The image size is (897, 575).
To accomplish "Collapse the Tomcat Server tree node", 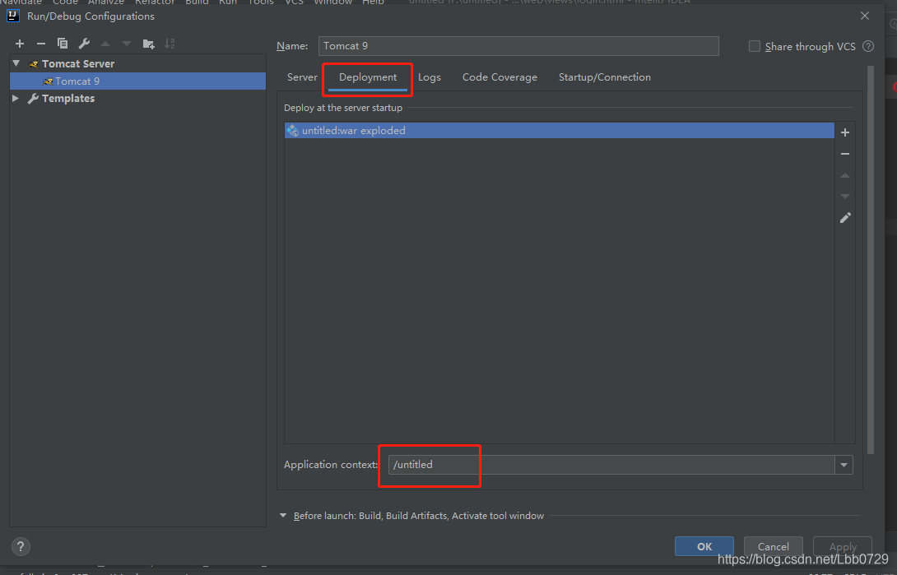I will click(16, 63).
